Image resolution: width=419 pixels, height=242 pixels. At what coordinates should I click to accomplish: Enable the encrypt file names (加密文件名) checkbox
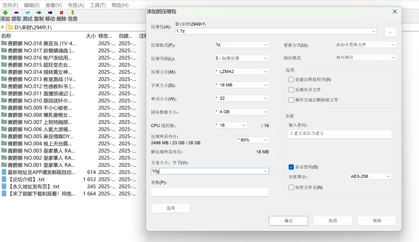[291, 188]
